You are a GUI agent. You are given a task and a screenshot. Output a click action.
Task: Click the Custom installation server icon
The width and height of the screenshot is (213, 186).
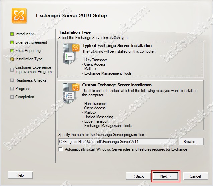71,93
